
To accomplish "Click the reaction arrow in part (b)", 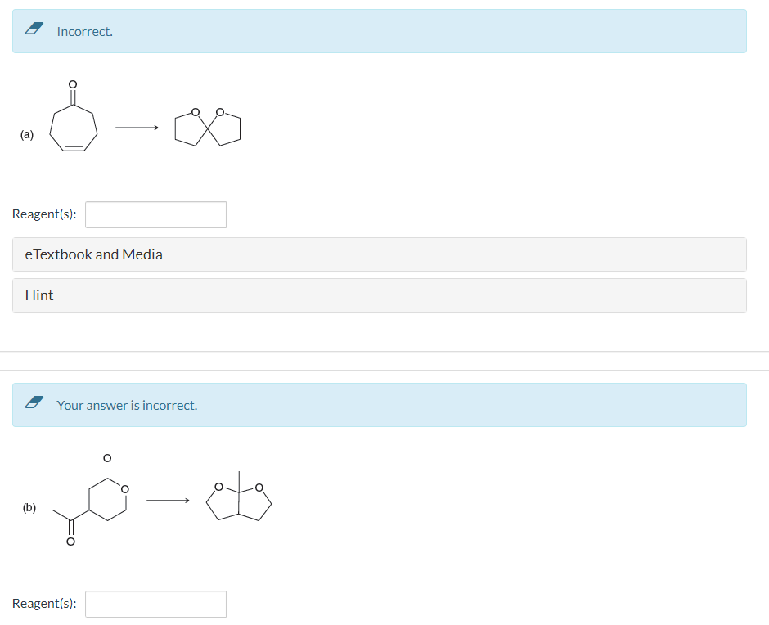I will (166, 501).
